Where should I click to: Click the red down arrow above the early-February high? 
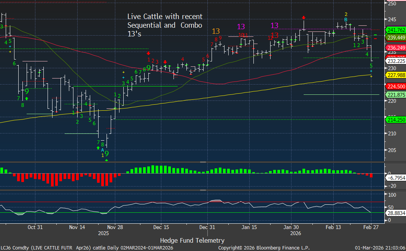point(303,18)
